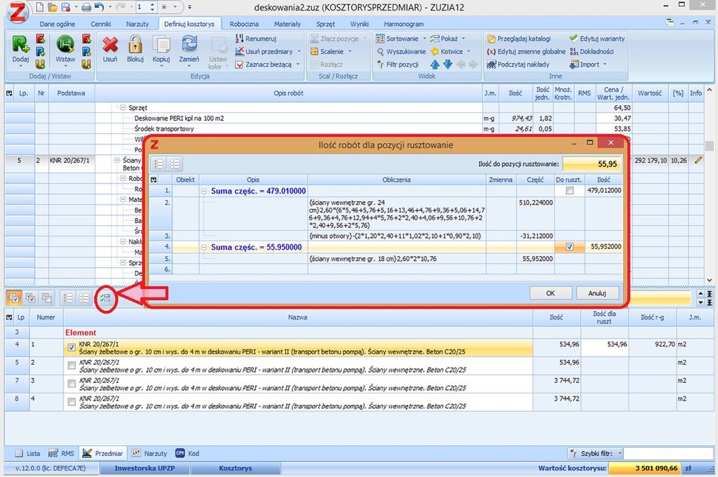This screenshot has height=477, width=718.
Task: Tick Do ruszt. checkbox for Suma częśc. 479.010000
Action: coord(569,191)
